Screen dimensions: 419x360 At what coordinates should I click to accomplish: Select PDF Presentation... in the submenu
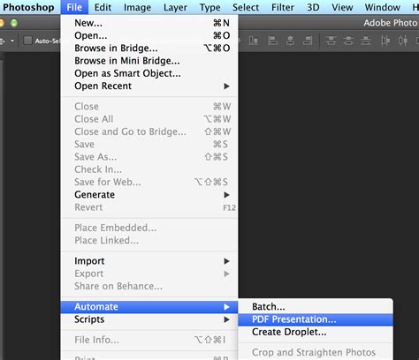316,319
